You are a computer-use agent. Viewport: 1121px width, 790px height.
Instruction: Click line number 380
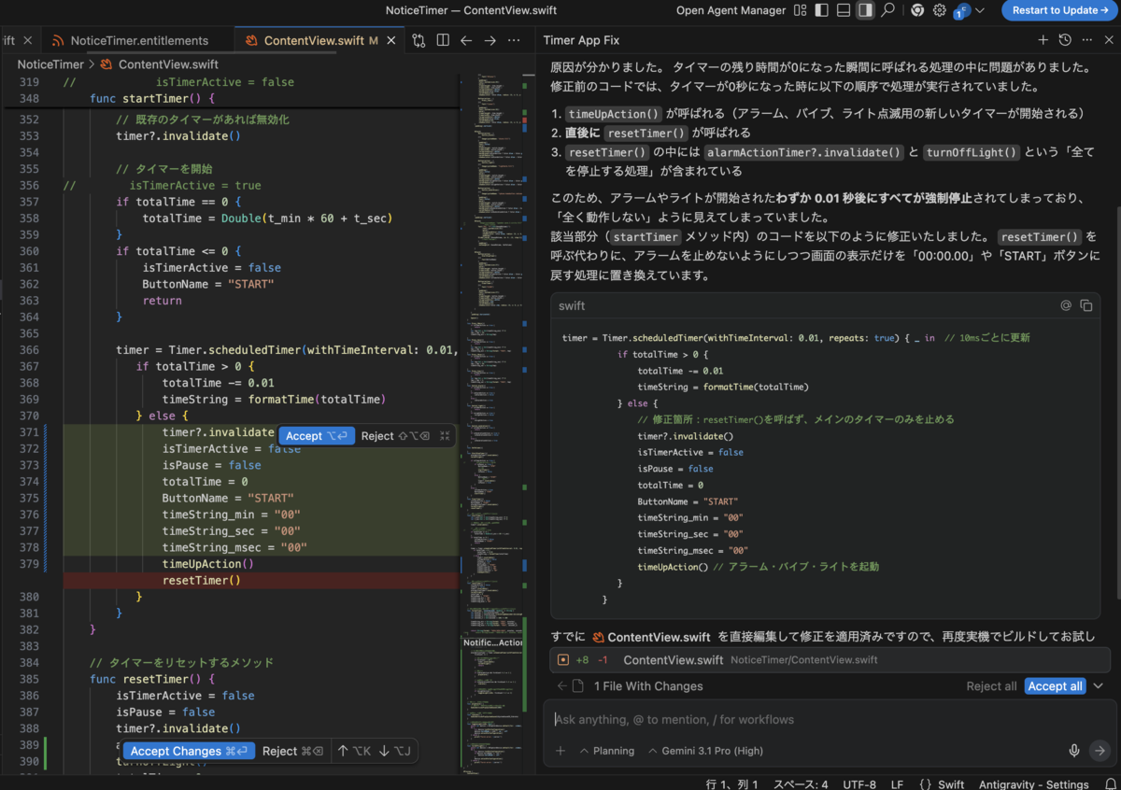click(29, 597)
